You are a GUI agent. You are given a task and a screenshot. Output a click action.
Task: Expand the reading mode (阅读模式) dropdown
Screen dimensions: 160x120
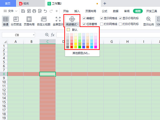(72, 24)
